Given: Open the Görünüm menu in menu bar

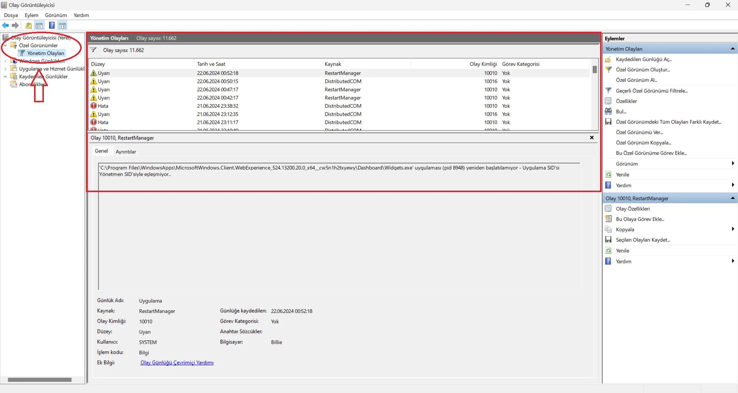Looking at the screenshot, I should [56, 15].
